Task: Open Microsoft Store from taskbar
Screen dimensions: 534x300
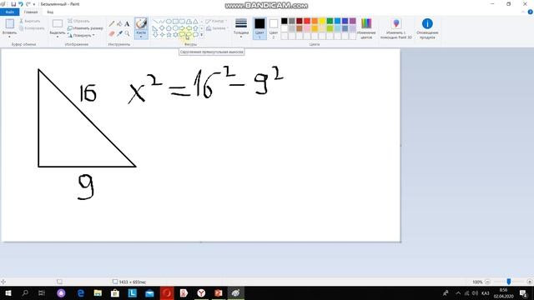Action: click(115, 292)
